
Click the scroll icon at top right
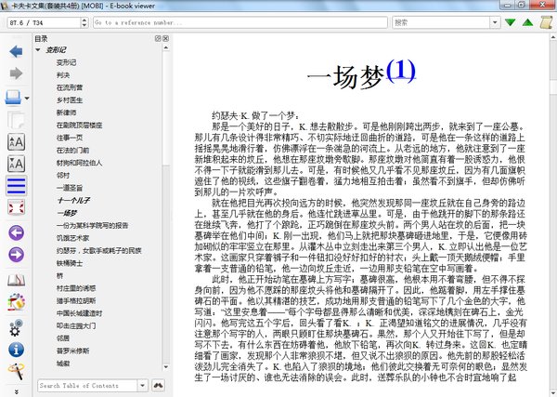(546, 22)
